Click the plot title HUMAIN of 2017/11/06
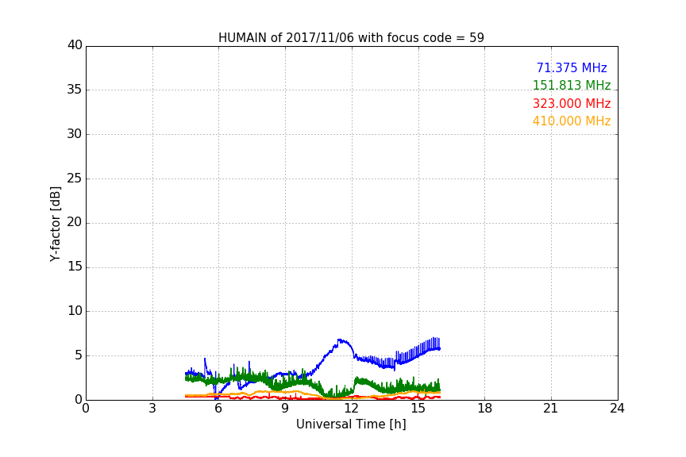Screen dimensions: 686x457 [351, 38]
